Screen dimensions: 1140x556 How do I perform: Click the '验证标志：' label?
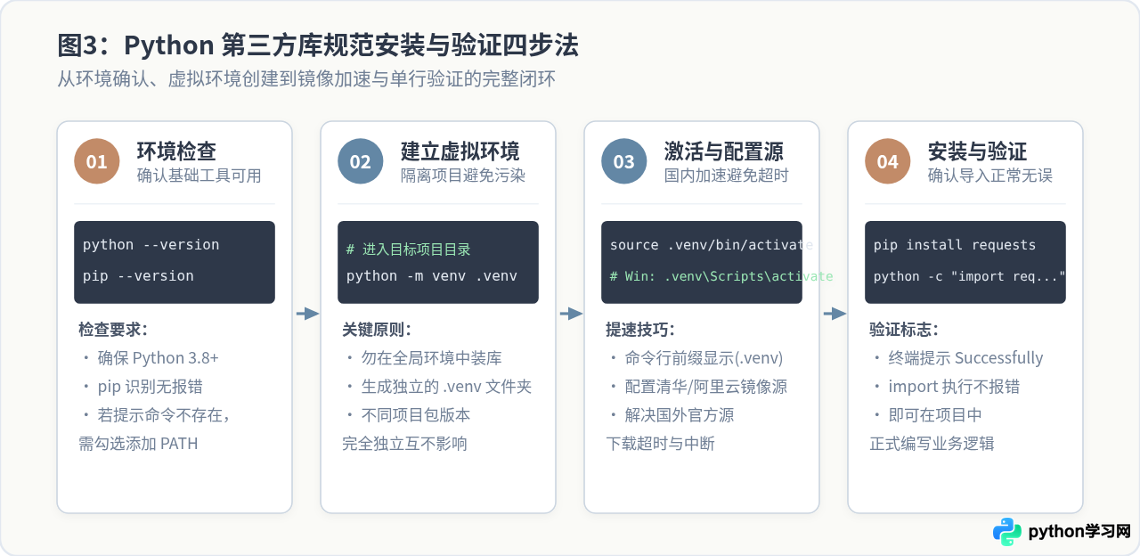904,330
